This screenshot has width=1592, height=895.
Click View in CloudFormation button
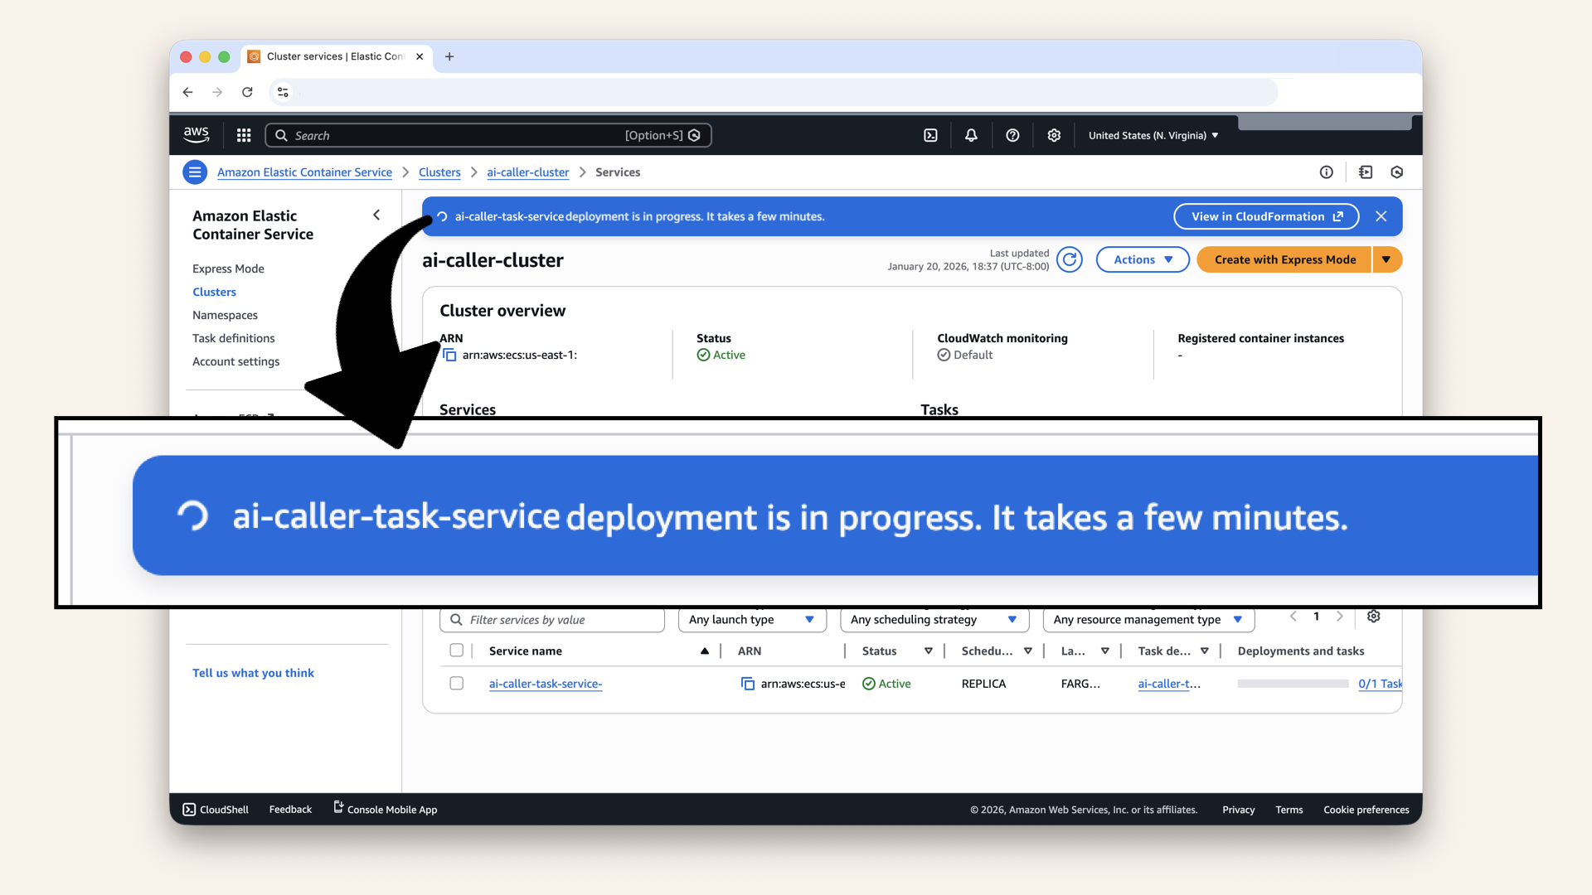(x=1265, y=216)
